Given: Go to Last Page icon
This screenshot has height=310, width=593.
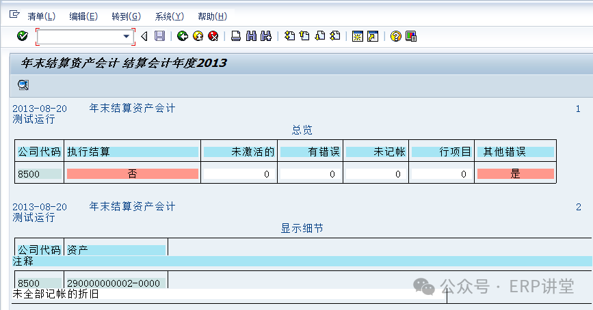Looking at the screenshot, I should tap(335, 36).
